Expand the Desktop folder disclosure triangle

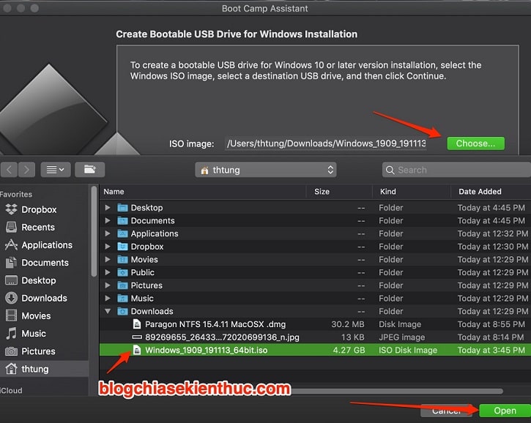point(108,207)
